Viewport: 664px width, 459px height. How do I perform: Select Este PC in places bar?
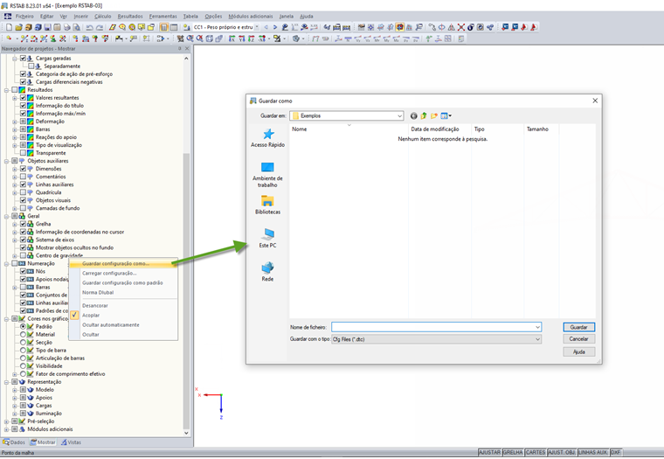(x=267, y=238)
